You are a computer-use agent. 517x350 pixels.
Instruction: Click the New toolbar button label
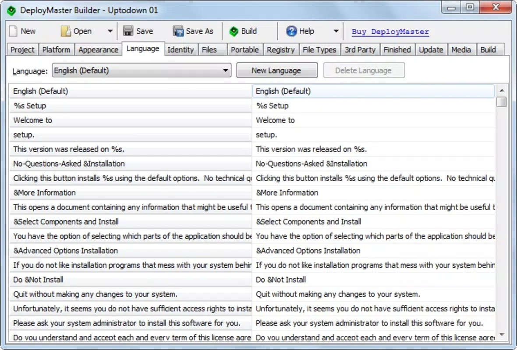coord(28,31)
